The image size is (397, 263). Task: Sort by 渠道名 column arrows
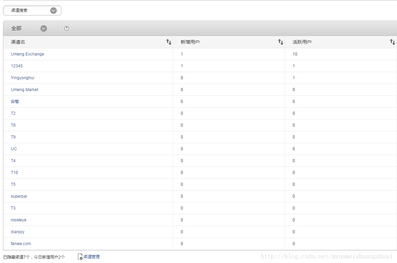[168, 42]
